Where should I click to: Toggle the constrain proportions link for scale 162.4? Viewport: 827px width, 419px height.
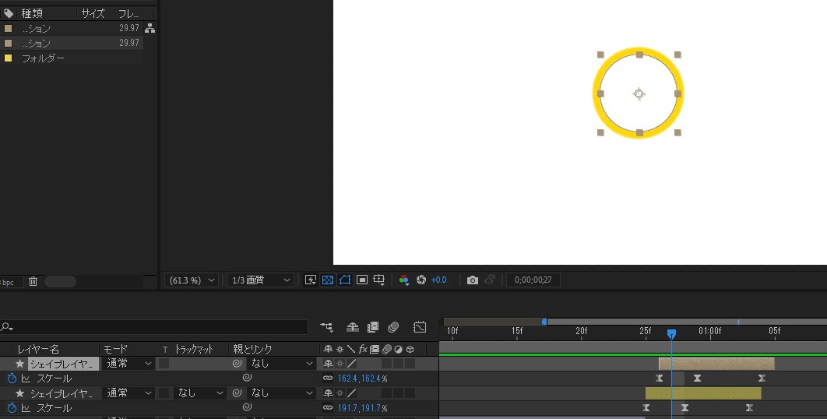coord(328,379)
